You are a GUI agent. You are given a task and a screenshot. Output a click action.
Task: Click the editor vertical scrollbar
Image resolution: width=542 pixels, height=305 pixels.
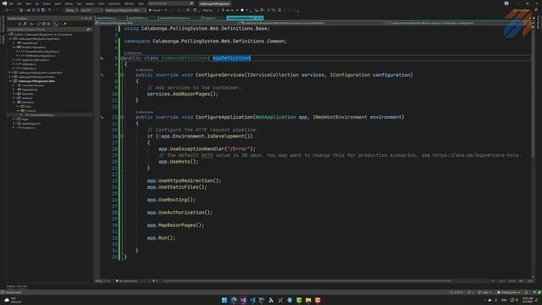pyautogui.click(x=533, y=93)
